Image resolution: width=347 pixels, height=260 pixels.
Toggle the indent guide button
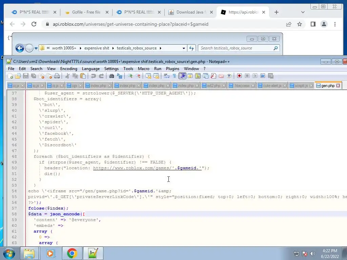coord(182,76)
